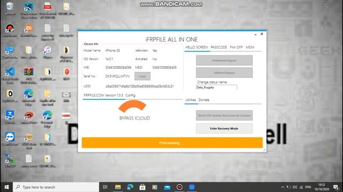Select the Jailbroken value Yes
343x192 pixels.
[x=155, y=51]
